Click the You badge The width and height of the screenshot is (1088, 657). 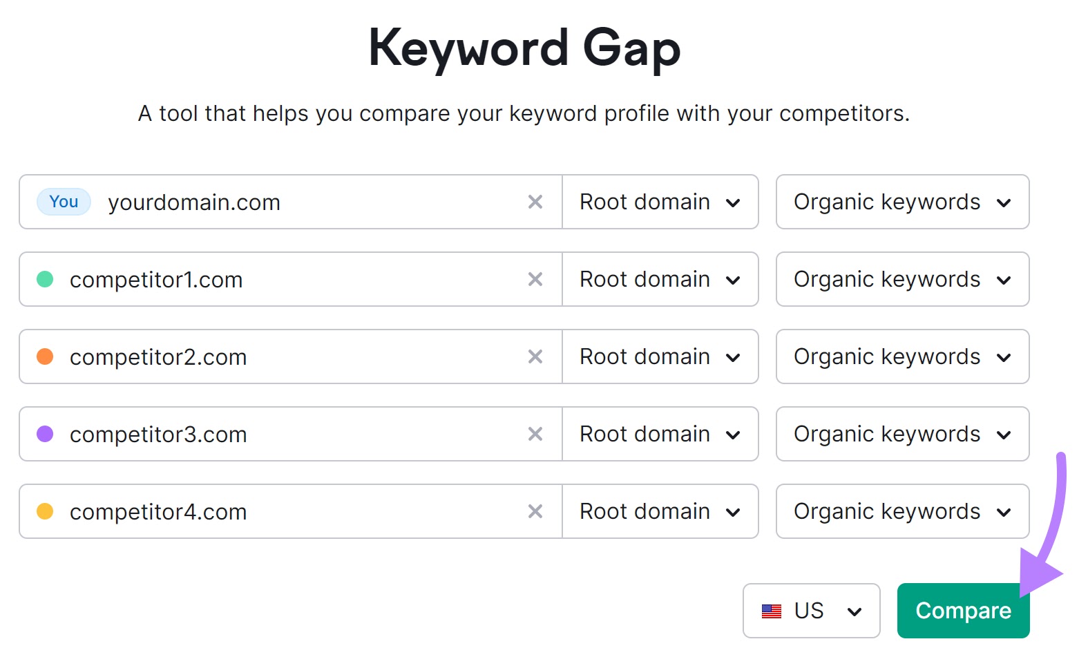pos(63,202)
